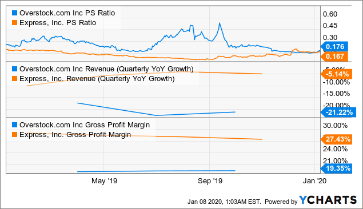
Task: Click the May '19 date label
Action: [x=105, y=181]
